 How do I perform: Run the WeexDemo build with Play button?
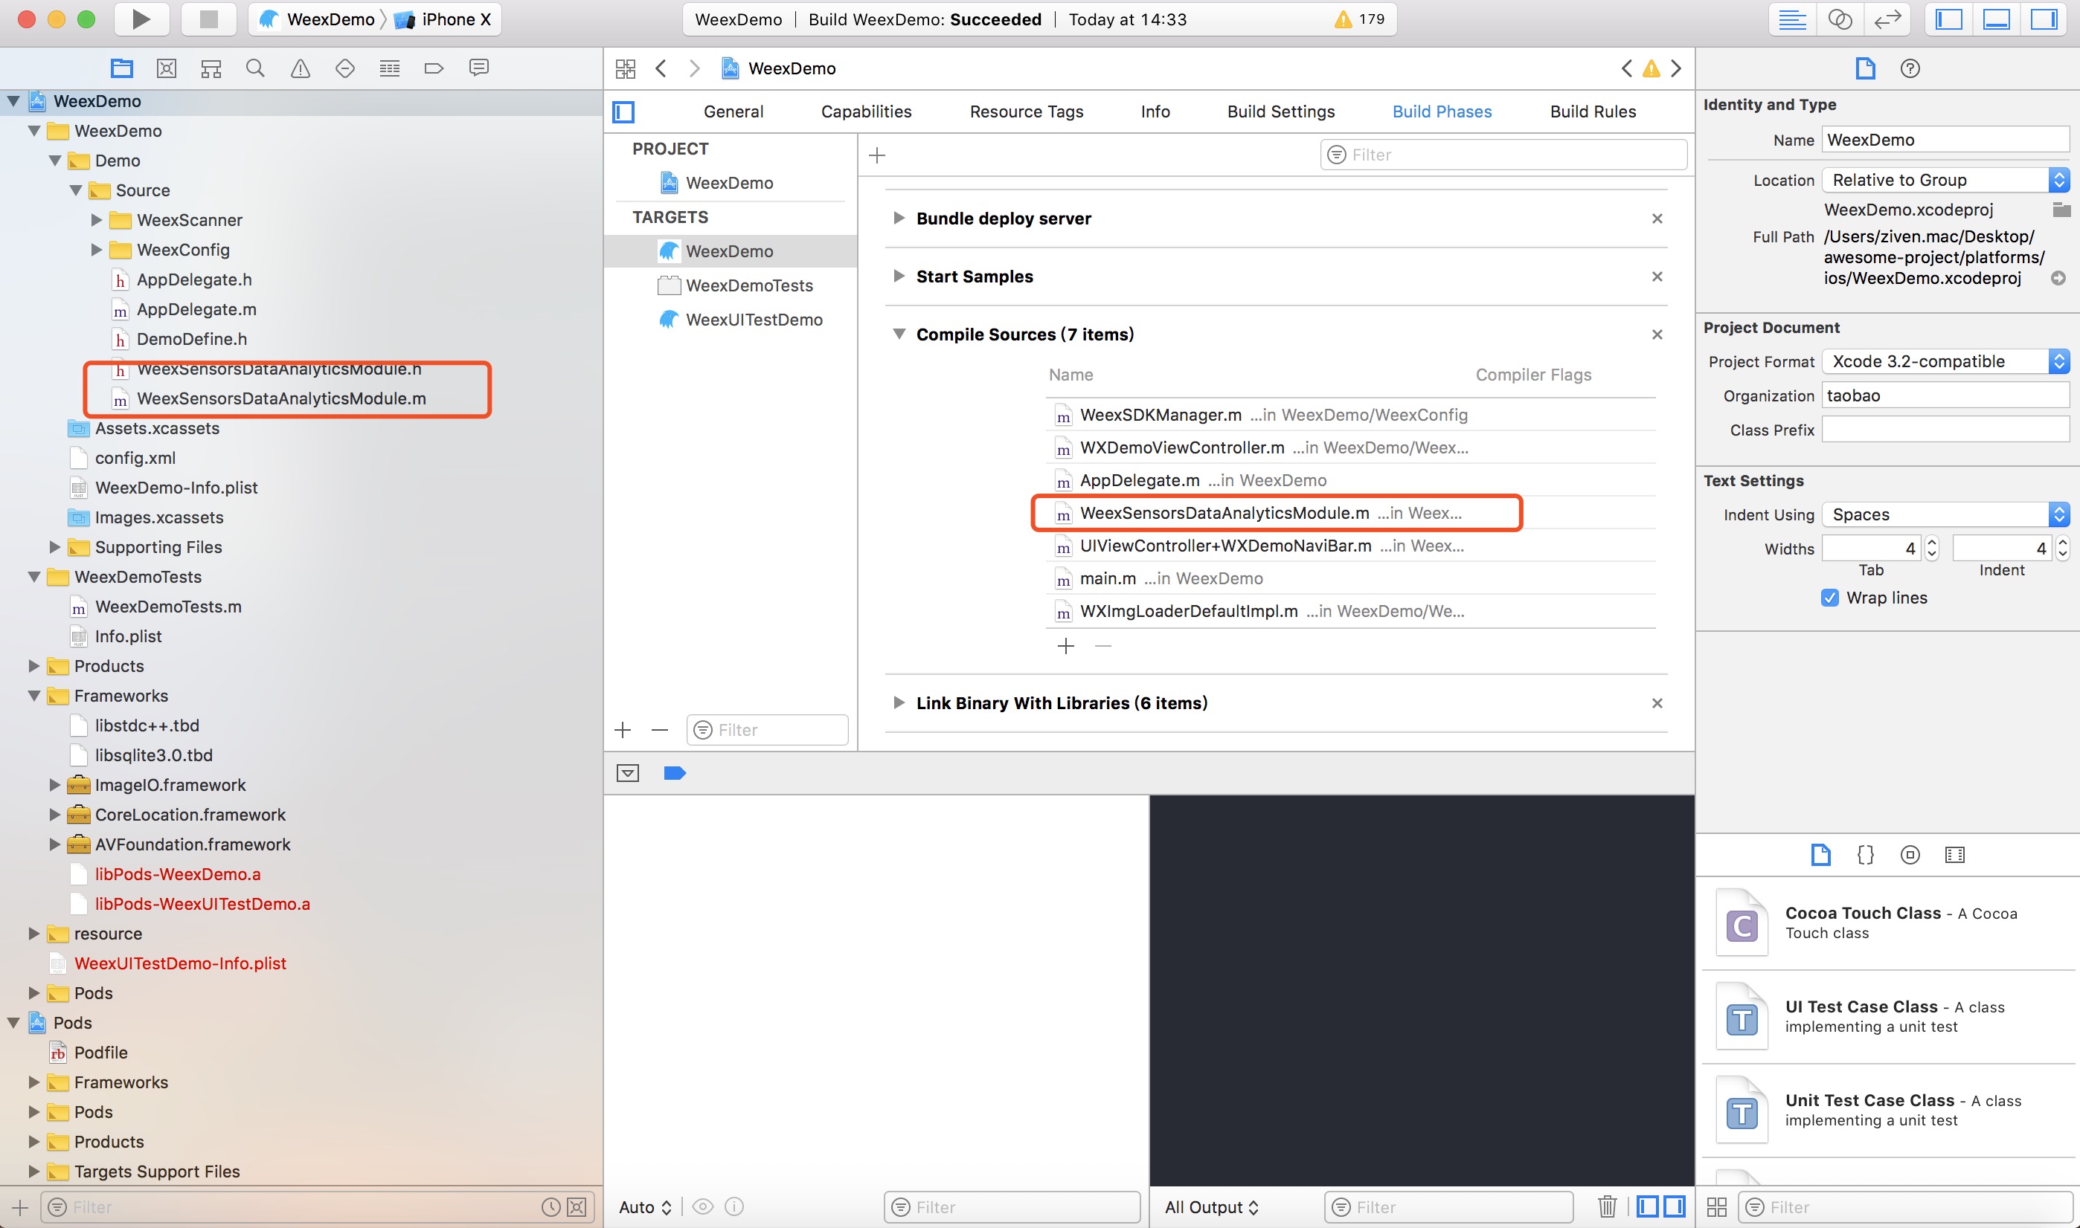click(141, 19)
